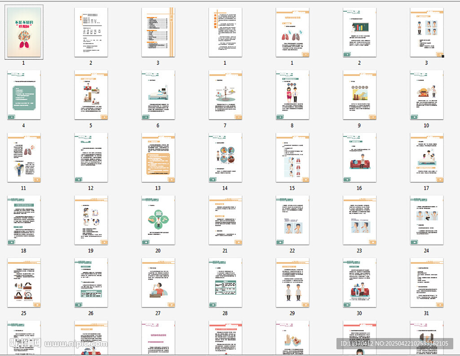
Task: Select the beige cover page thumbnail
Action: coord(24,32)
